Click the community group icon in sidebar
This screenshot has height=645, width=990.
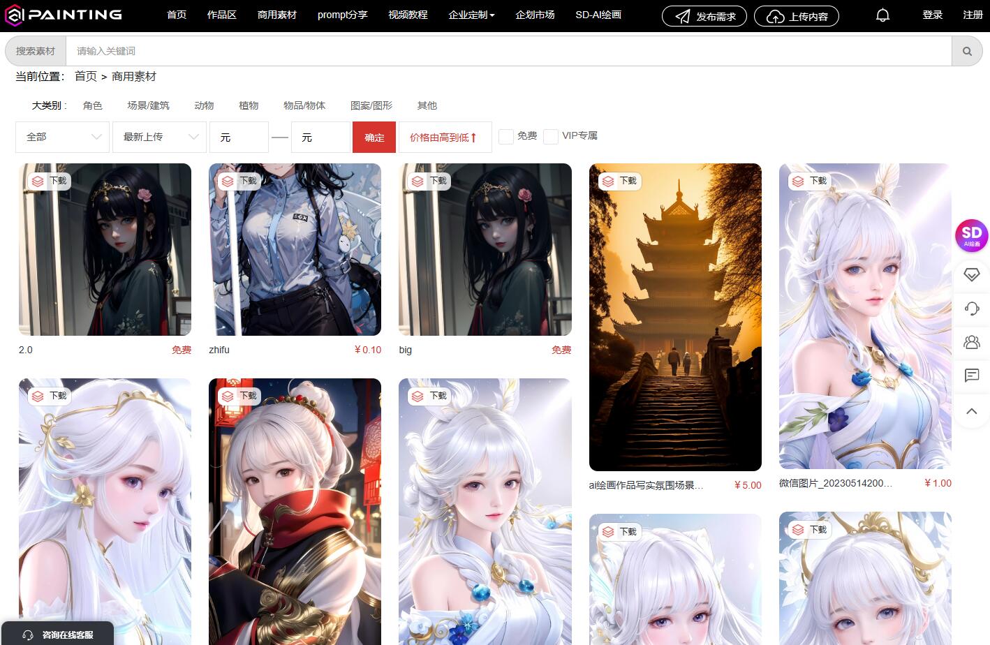[x=971, y=342]
